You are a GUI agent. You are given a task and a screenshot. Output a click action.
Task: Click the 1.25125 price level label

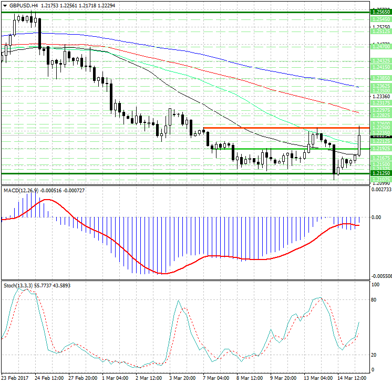click(x=380, y=31)
